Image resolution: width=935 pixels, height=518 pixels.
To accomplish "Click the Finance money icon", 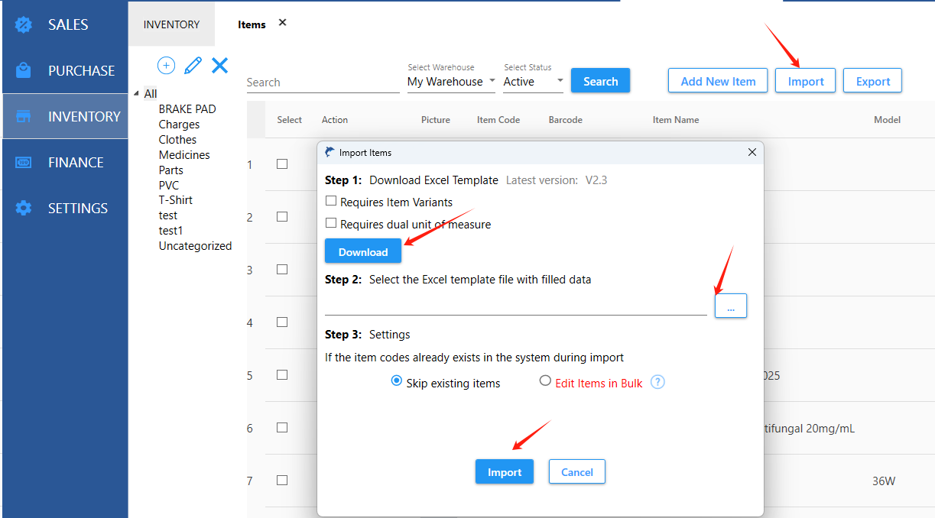I will (24, 162).
